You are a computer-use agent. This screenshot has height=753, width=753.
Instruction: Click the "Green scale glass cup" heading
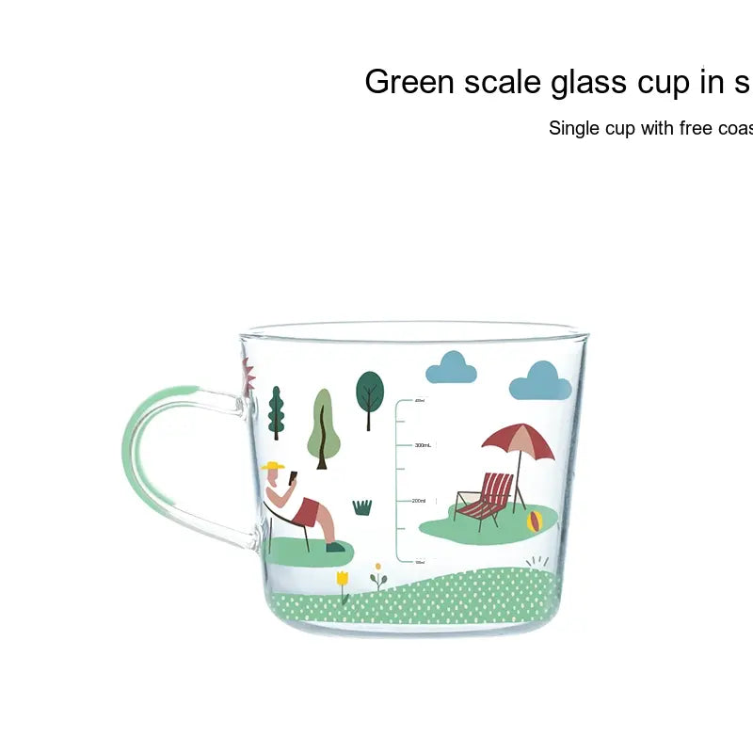(x=558, y=82)
